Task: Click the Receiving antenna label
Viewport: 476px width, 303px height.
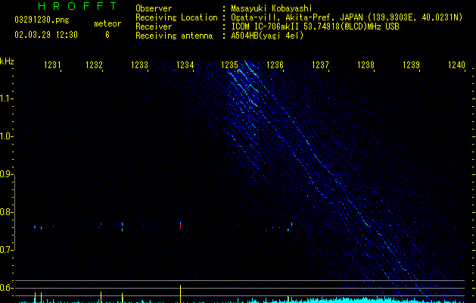Action: click(174, 36)
